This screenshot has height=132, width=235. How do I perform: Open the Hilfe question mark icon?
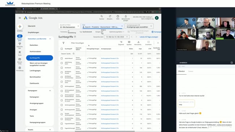coord(118,16)
